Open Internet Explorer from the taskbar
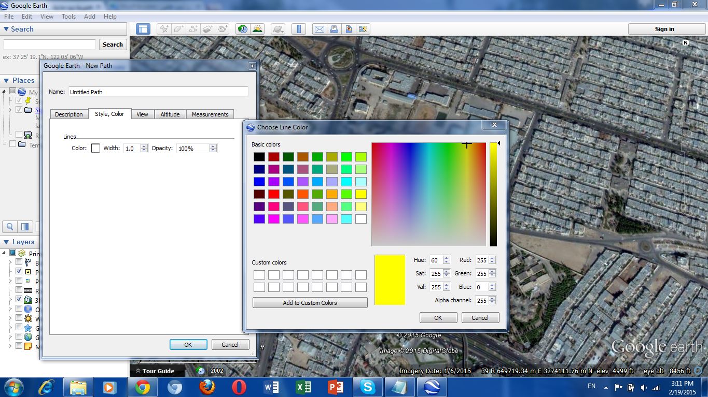 [46, 387]
